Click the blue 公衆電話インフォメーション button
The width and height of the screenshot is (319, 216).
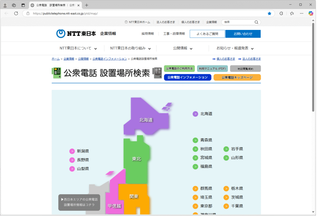click(x=188, y=77)
